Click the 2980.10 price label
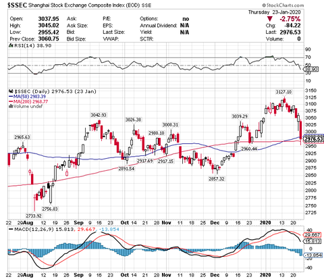Viewport: 324px width, 279px height. point(157,133)
